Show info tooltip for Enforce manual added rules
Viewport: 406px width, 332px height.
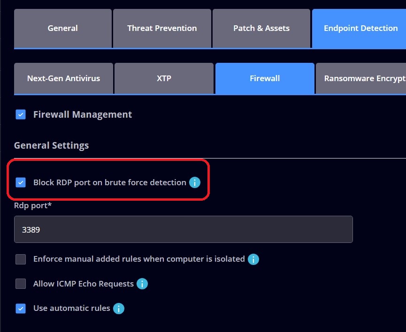pos(253,259)
